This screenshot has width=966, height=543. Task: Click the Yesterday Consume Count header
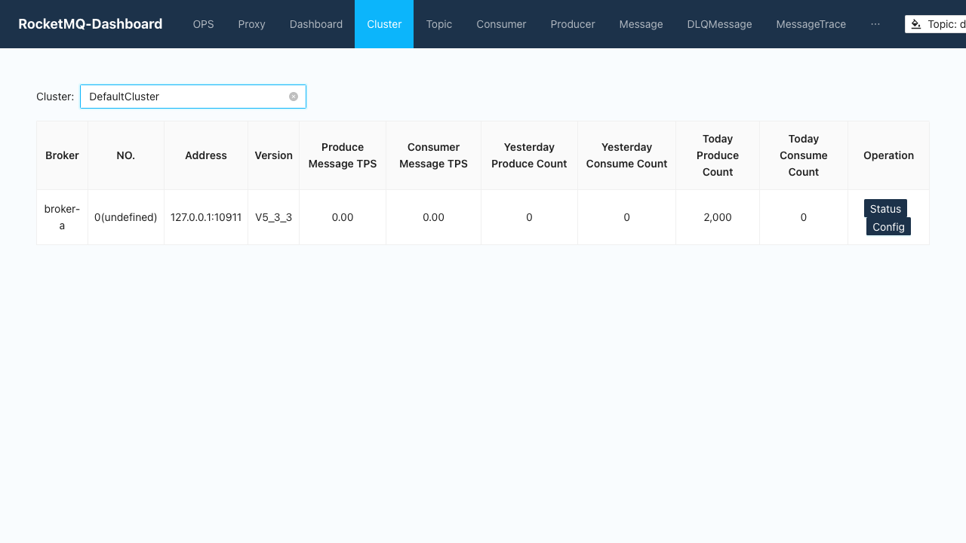(x=626, y=155)
